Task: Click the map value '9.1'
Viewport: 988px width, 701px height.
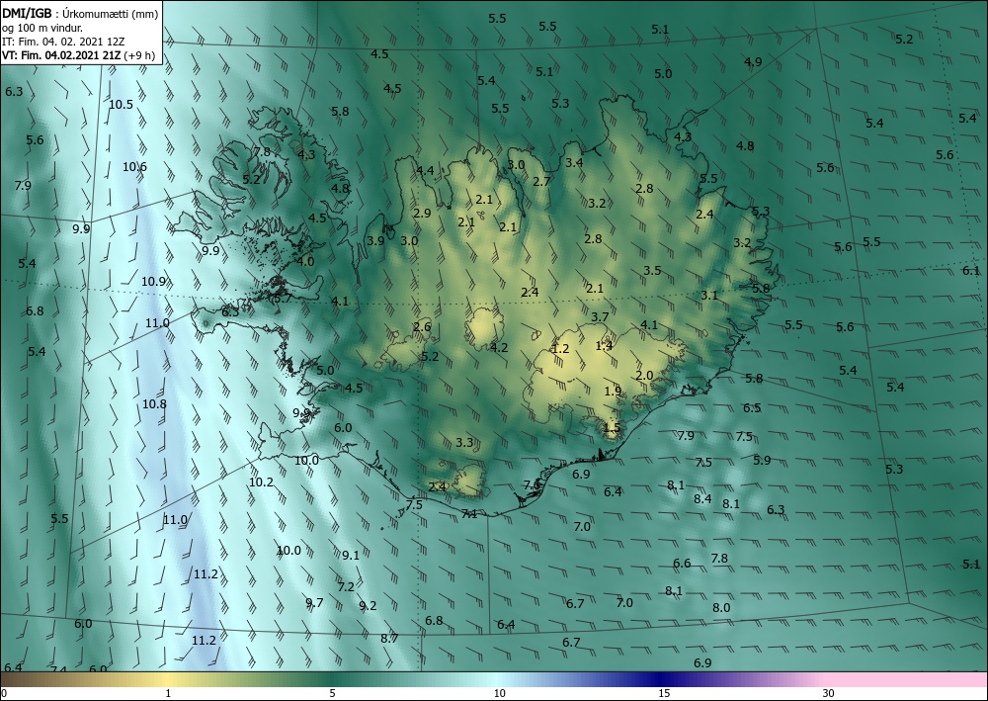Action: [351, 556]
